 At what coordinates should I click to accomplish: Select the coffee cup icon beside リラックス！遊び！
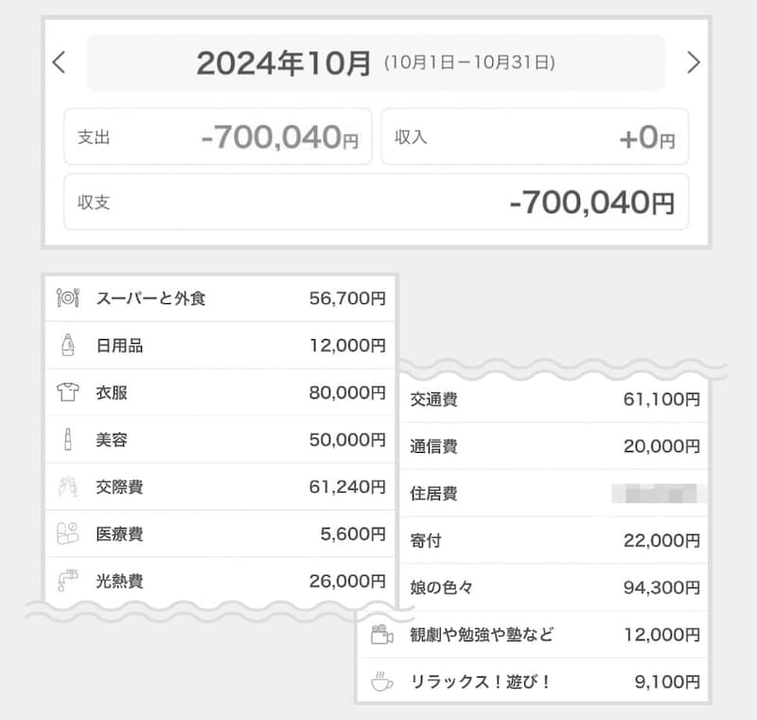pyautogui.click(x=381, y=680)
